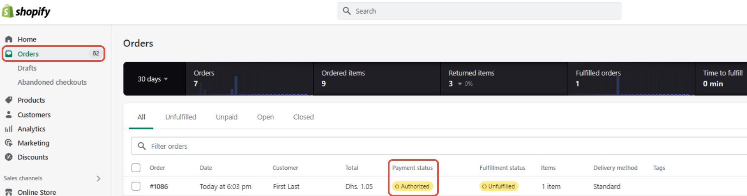Click the Discounts badge icon
The image size is (747, 196).
click(9, 157)
